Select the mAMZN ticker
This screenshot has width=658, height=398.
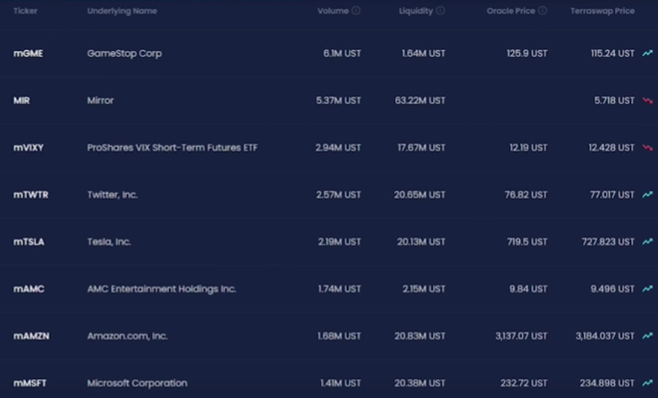[31, 336]
